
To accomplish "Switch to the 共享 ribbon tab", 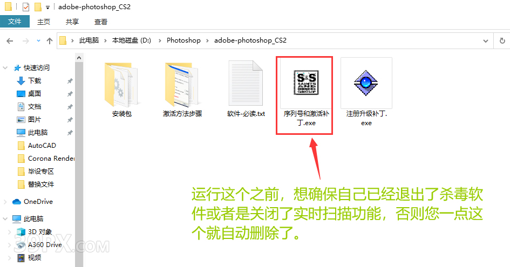I will point(72,22).
